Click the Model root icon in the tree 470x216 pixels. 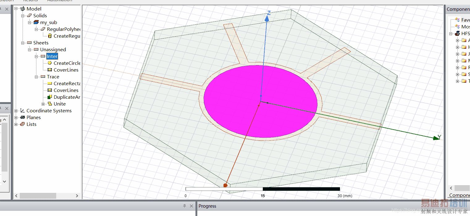click(23, 9)
